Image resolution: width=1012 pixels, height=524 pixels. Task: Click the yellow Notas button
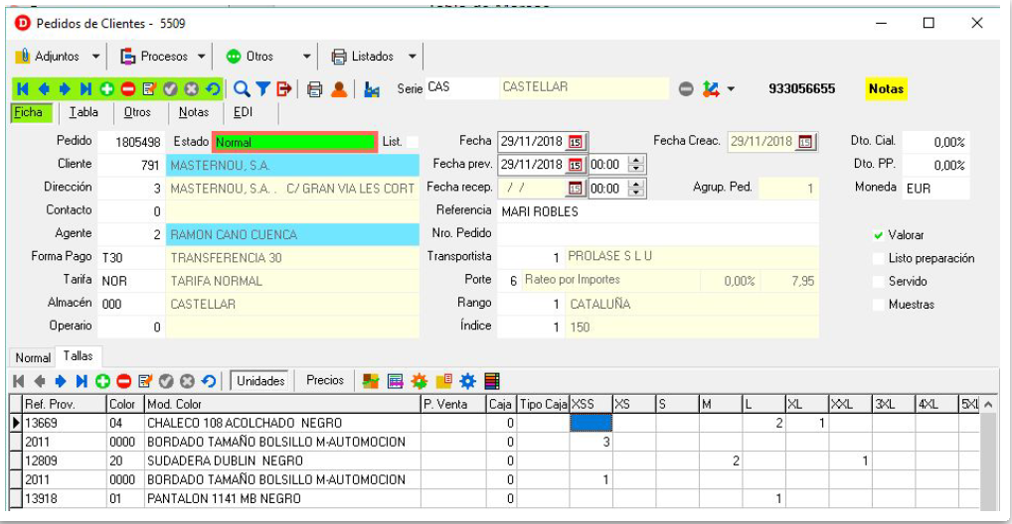pyautogui.click(x=886, y=89)
